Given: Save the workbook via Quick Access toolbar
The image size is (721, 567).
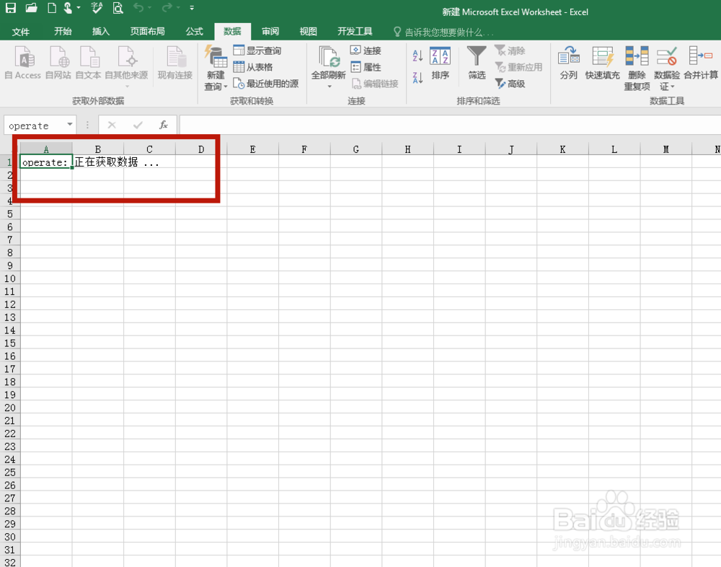Looking at the screenshot, I should [x=11, y=8].
